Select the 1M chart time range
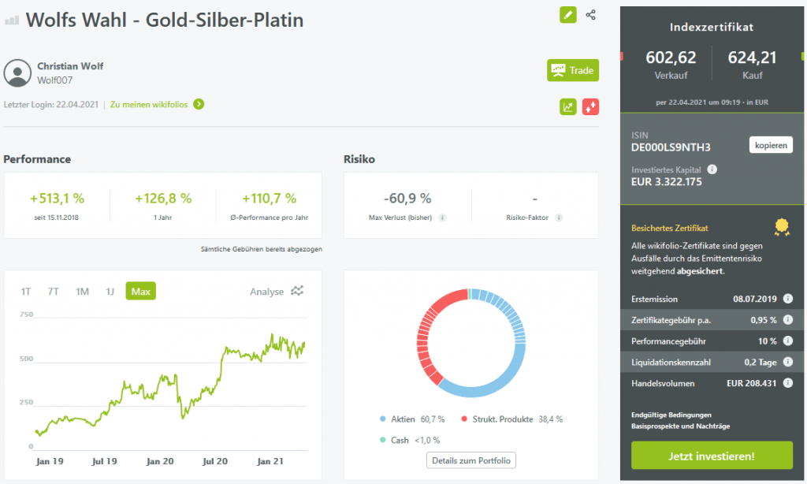Screen dimensions: 807x484 coord(82,292)
